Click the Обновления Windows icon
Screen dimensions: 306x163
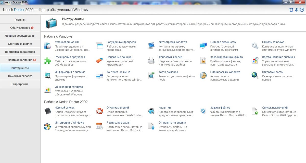(48, 90)
